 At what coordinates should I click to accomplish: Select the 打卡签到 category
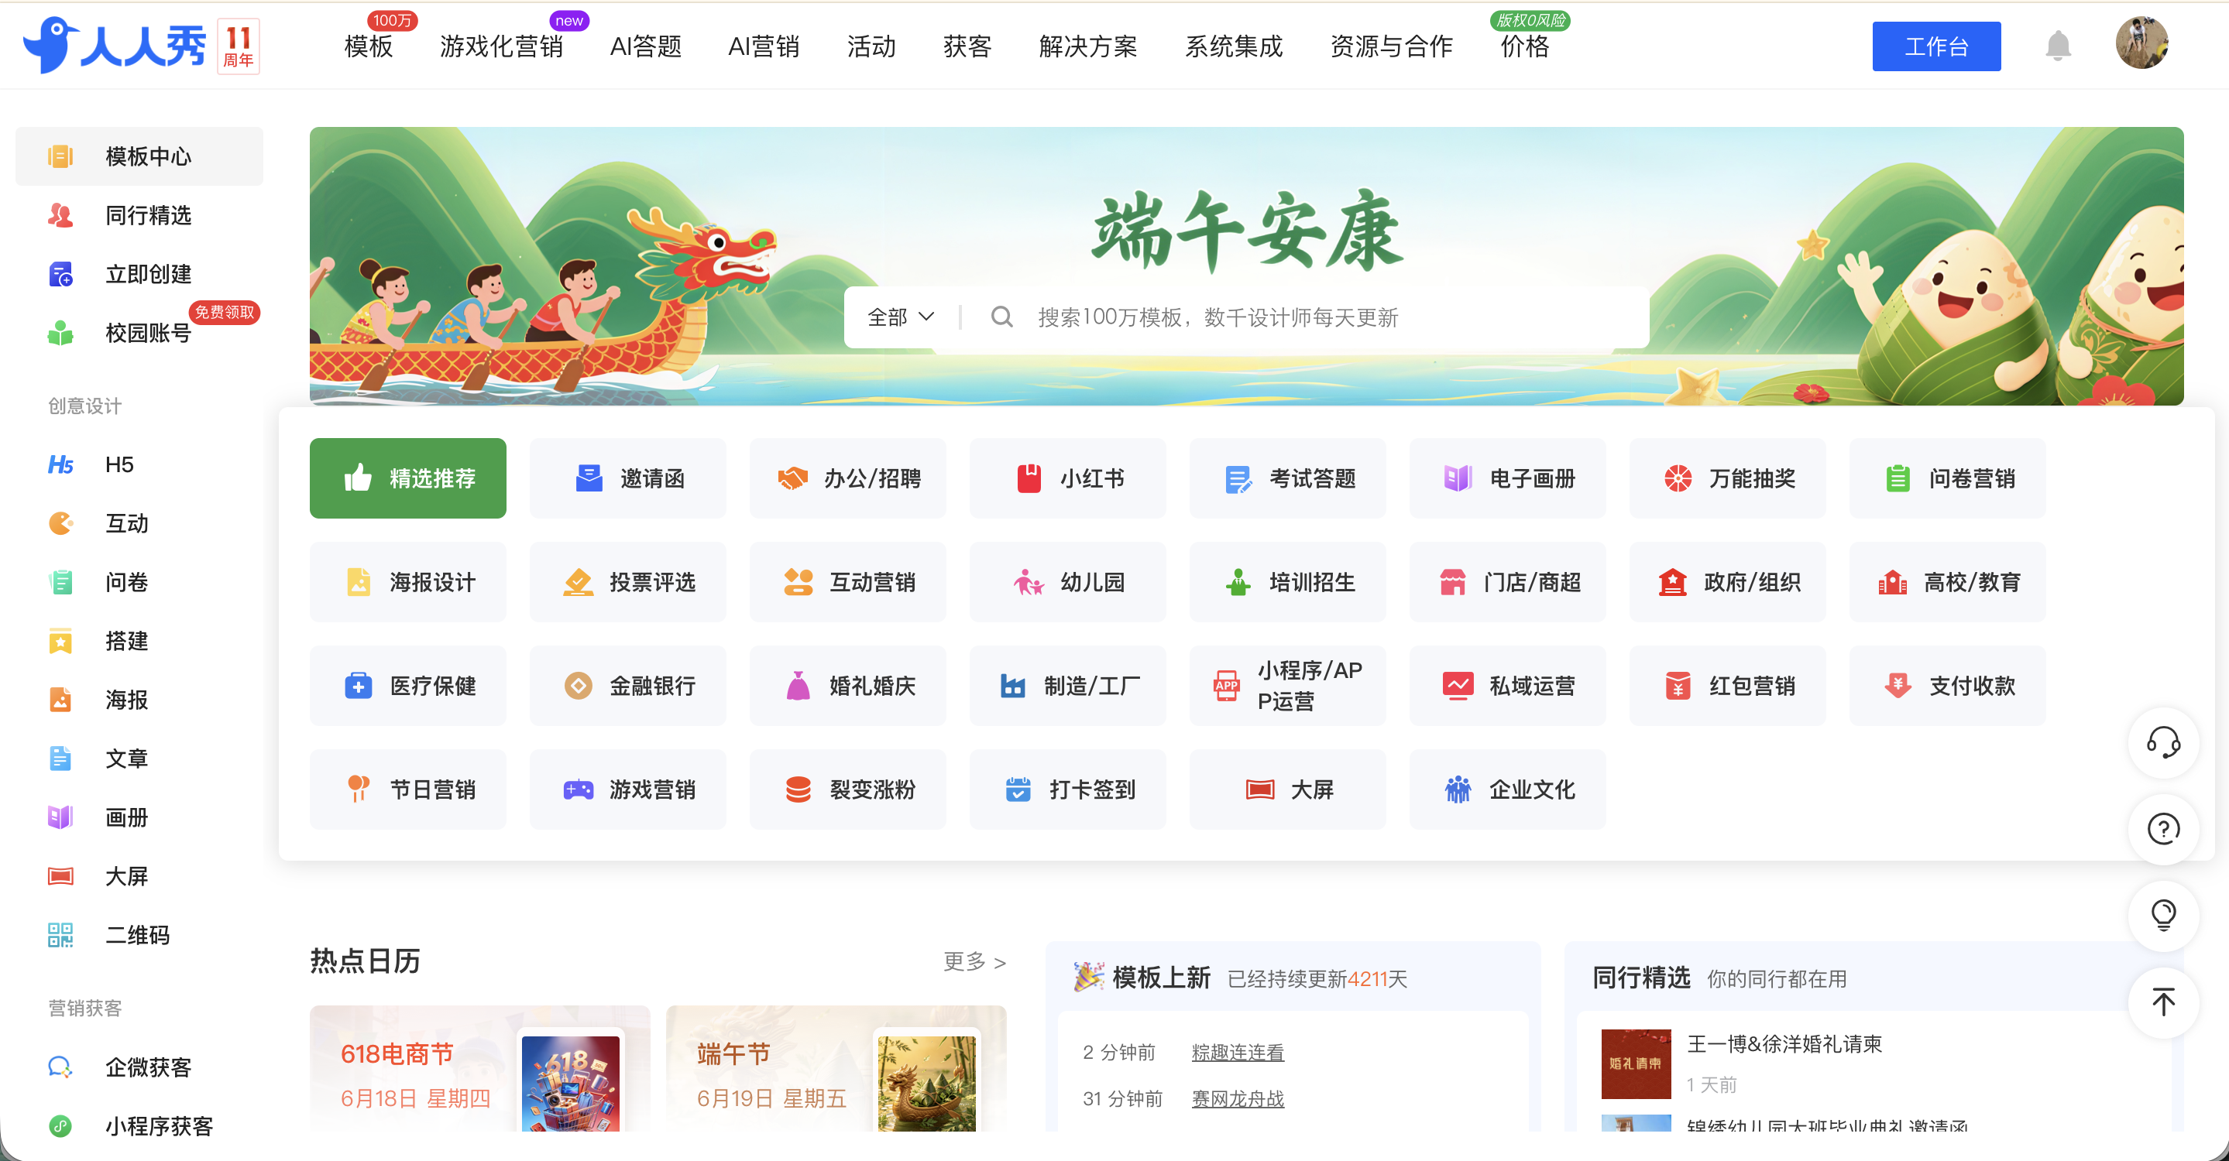[1067, 789]
